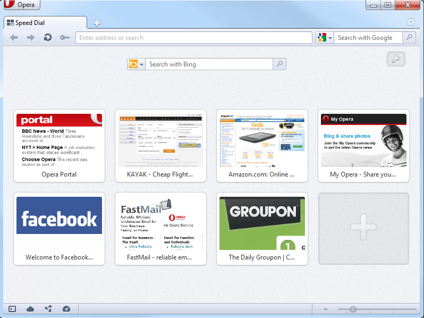
Task: Open the Opera Portal speed dial
Action: [59, 146]
